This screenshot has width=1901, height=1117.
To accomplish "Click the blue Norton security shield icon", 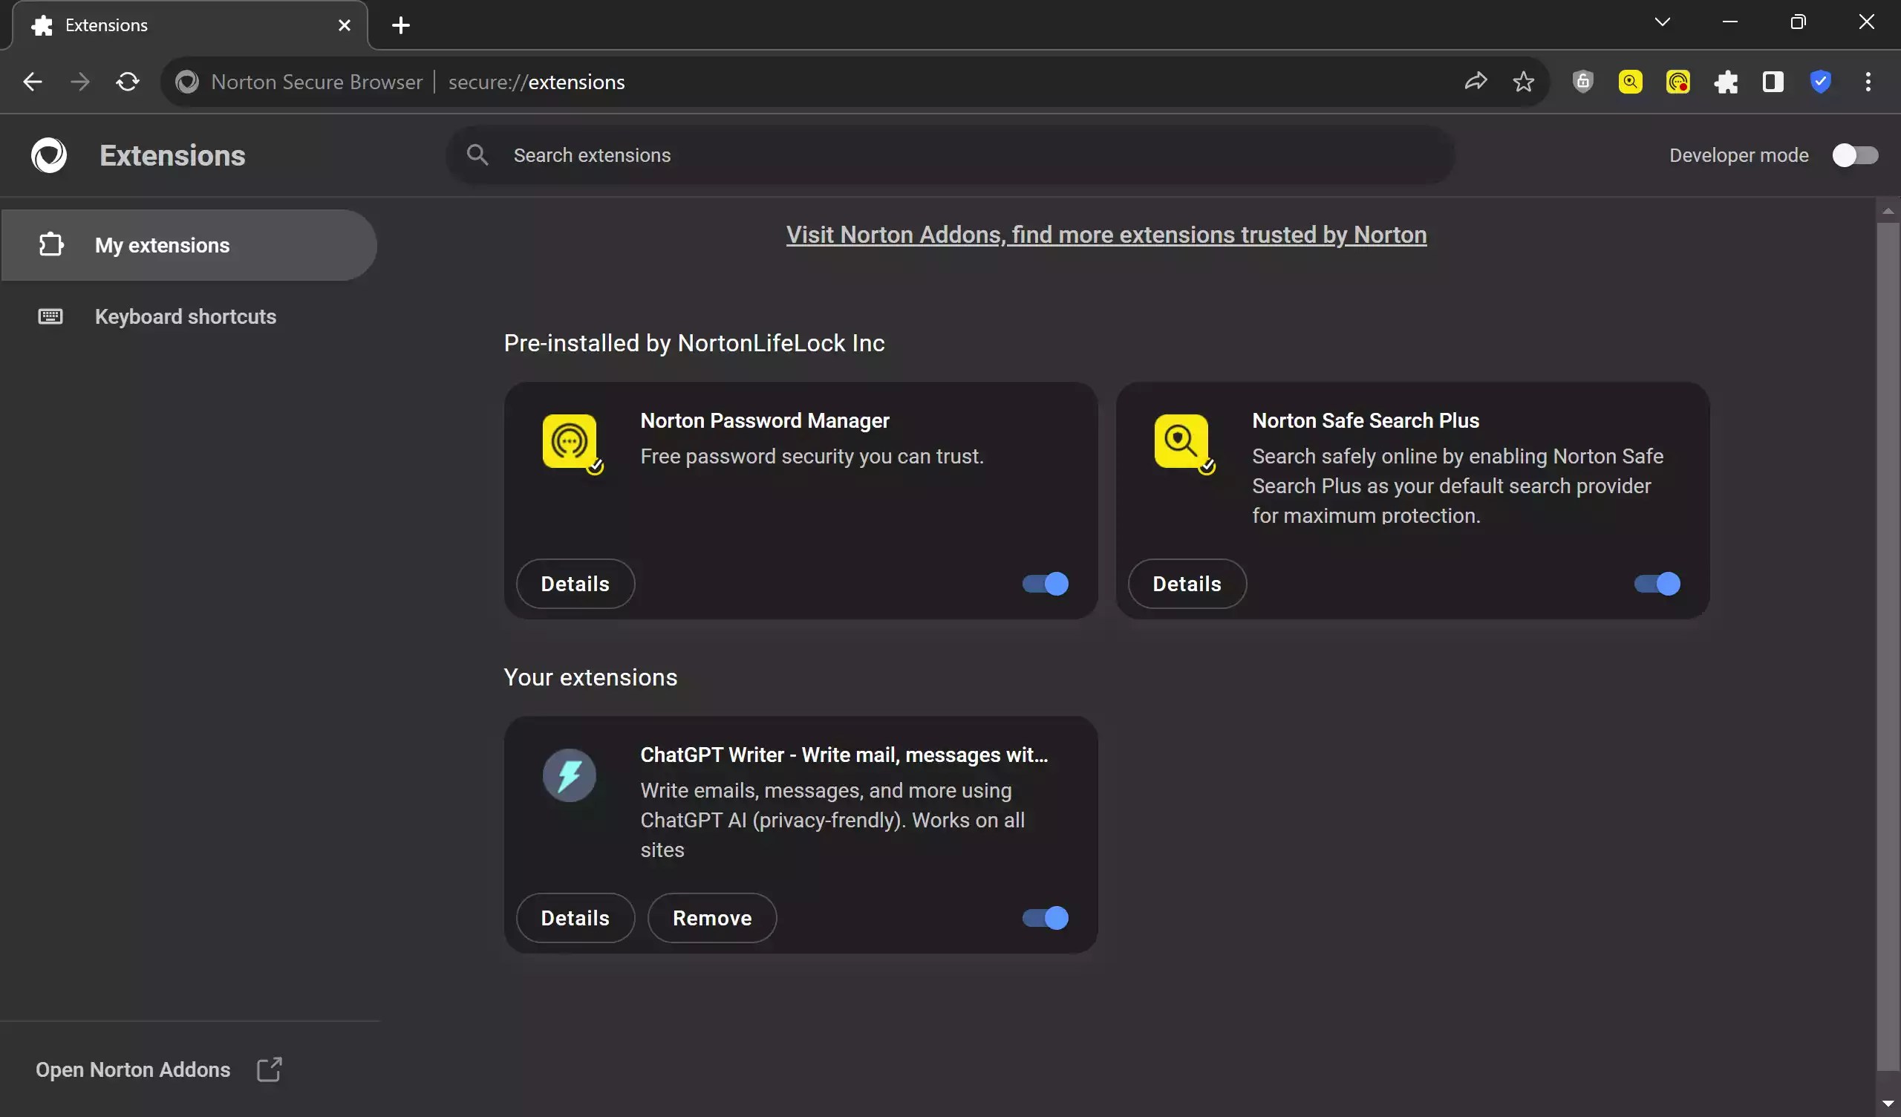I will pyautogui.click(x=1820, y=82).
